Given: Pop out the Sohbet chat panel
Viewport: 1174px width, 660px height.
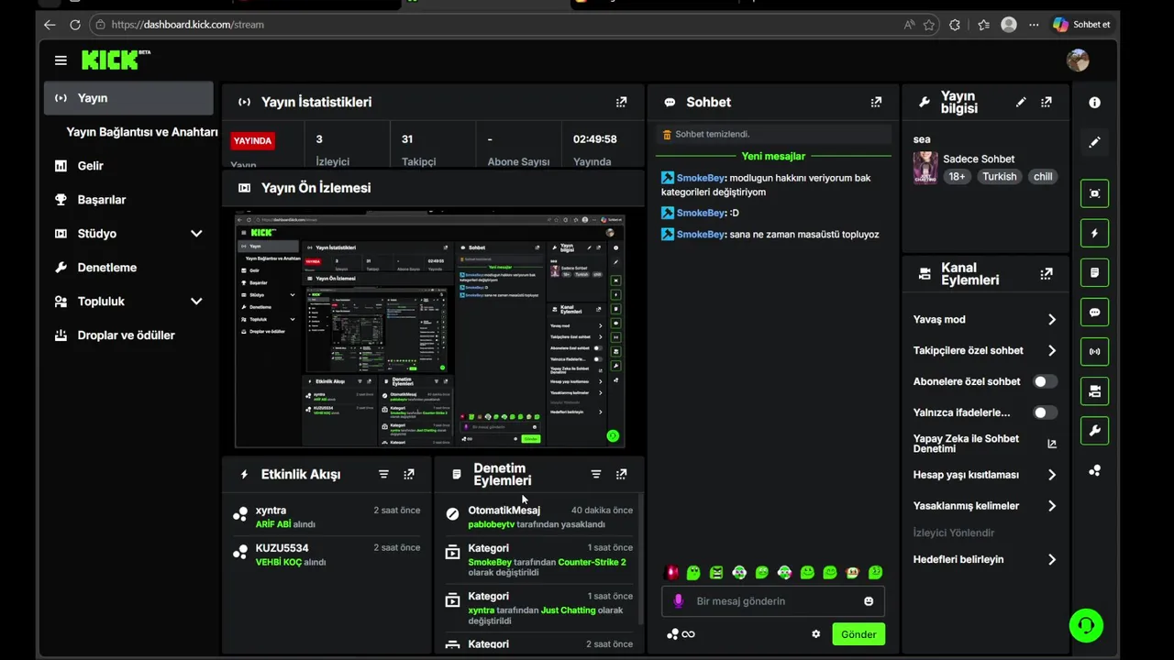Looking at the screenshot, I should pos(876,103).
